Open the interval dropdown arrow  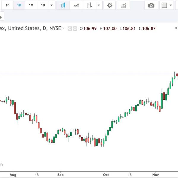click(52, 5)
